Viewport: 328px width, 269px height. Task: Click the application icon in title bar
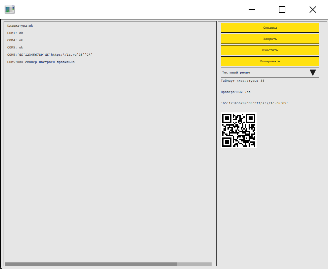[x=10, y=10]
